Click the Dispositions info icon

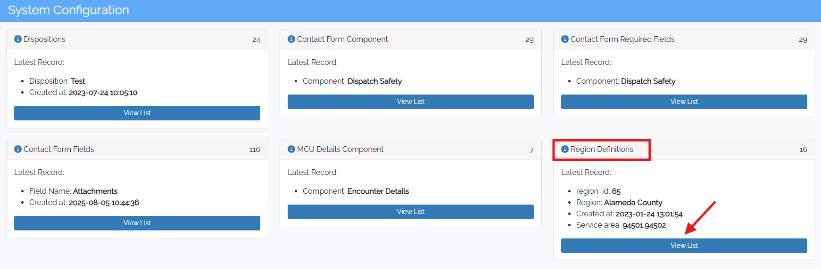point(18,39)
